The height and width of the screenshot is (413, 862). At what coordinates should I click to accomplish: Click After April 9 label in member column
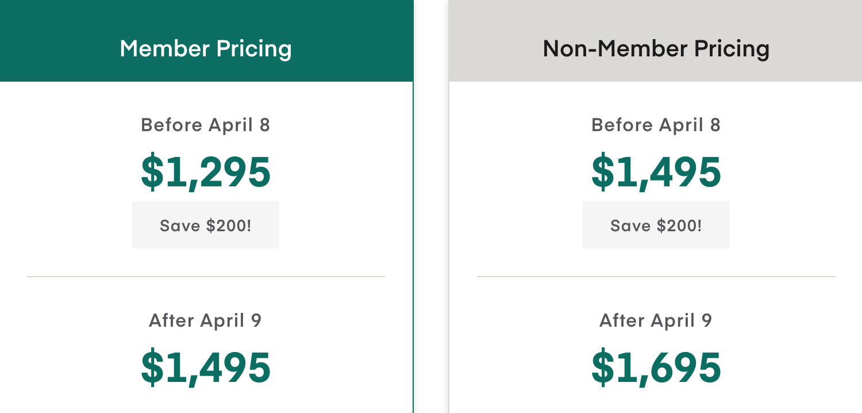(206, 320)
